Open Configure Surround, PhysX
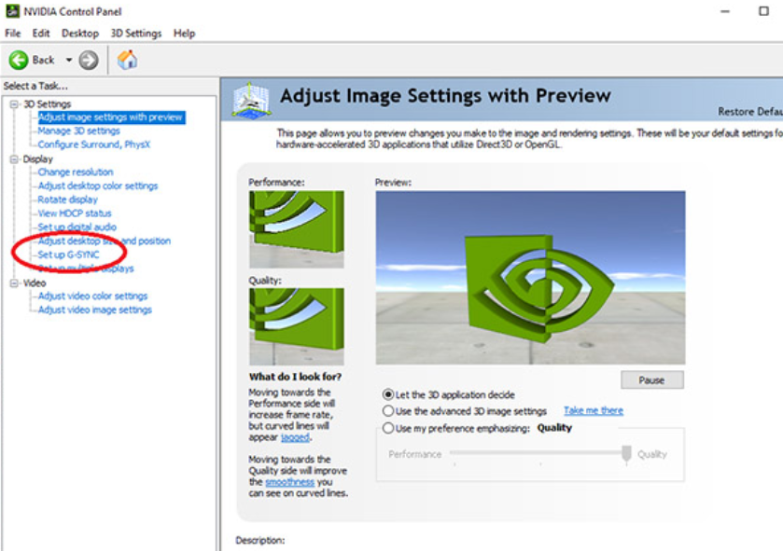This screenshot has height=551, width=783. point(94,145)
